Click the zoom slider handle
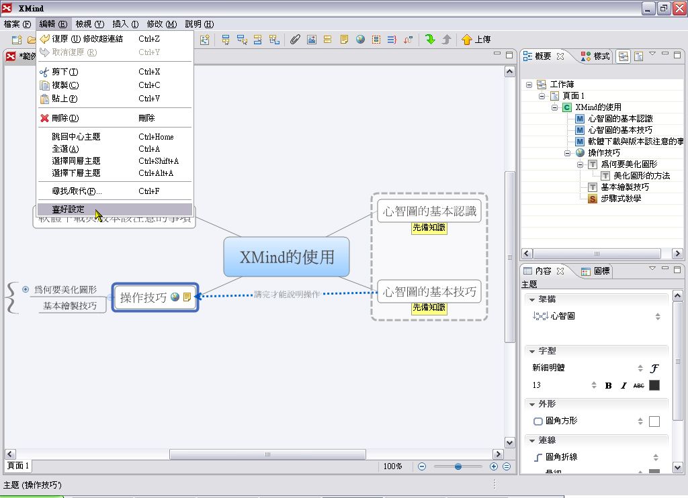This screenshot has width=688, height=498. click(x=458, y=466)
